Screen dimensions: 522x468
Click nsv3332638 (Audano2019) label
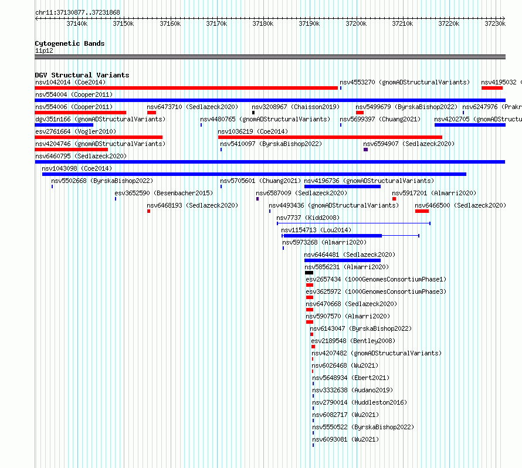click(x=352, y=390)
